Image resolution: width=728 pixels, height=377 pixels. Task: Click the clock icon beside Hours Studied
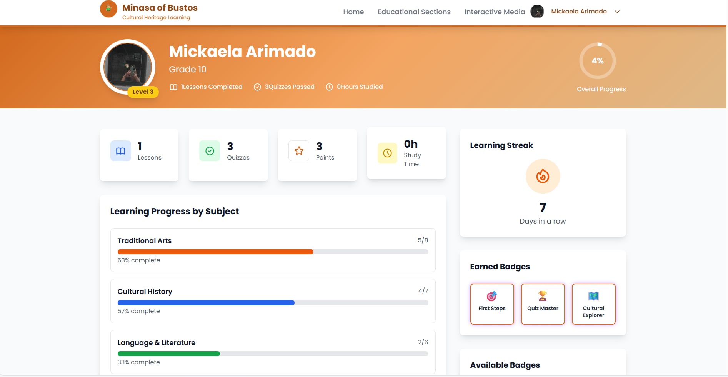[x=329, y=87]
